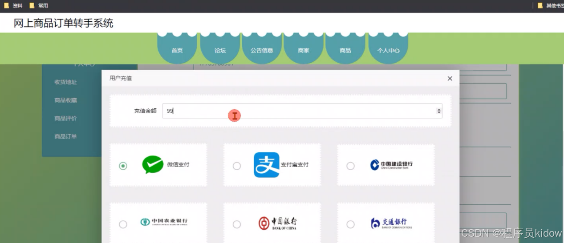Click the Agricultural Bank of China logo
Screen dimensions: 564x243
[x=164, y=222]
